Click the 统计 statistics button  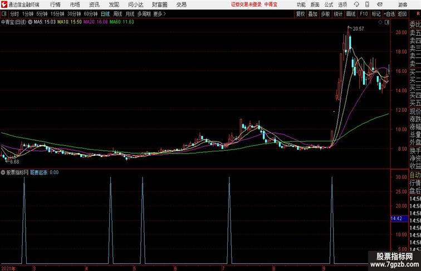coord(338,14)
